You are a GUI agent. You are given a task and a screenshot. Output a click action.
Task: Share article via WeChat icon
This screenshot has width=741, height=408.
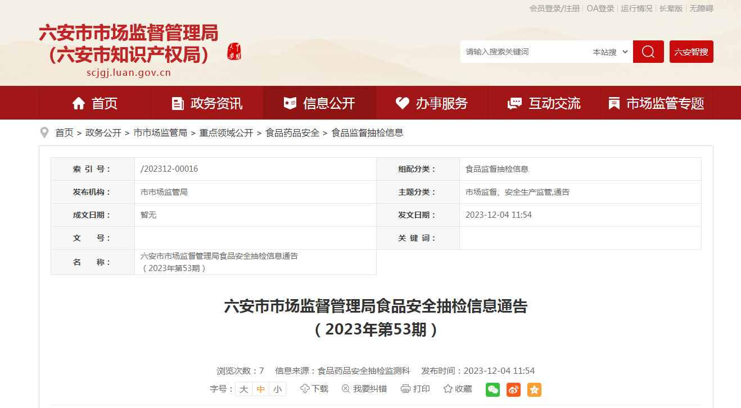[493, 389]
